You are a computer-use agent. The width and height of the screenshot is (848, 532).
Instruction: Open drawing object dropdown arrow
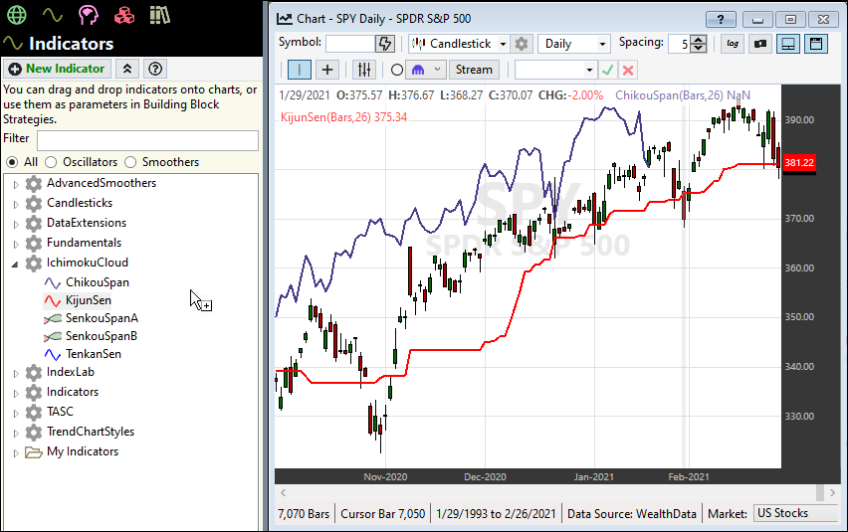point(438,70)
